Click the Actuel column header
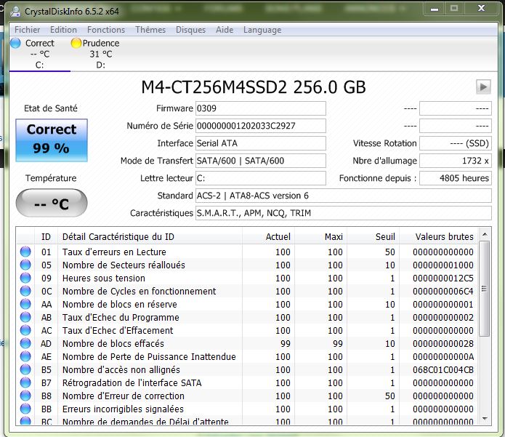505x437 pixels. pos(268,237)
